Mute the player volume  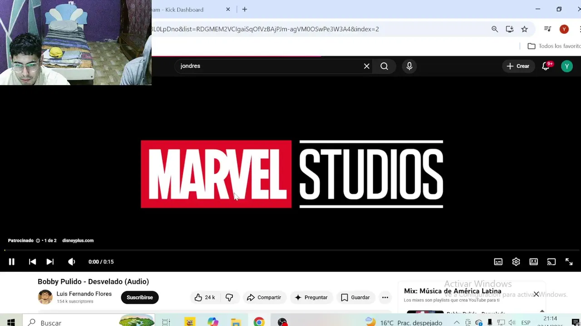click(x=71, y=262)
